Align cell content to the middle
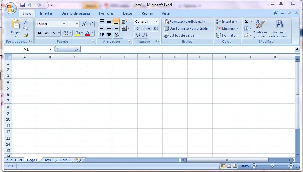 tap(109, 21)
